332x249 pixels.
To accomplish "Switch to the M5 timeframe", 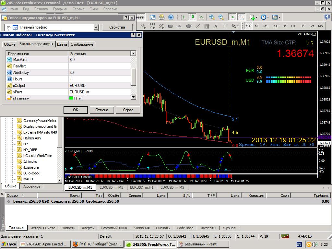I will point(257,26).
